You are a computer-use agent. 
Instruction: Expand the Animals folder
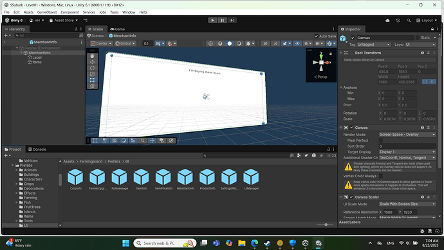point(17,170)
